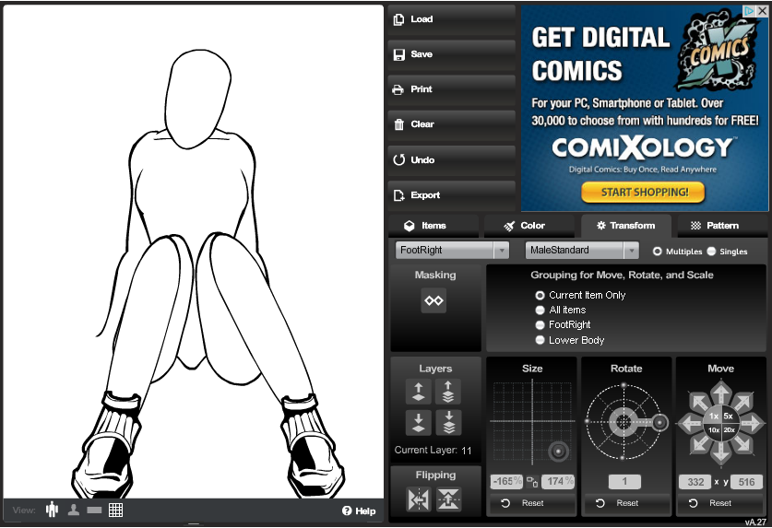Select the Transform tab
This screenshot has width=772, height=528.
point(625,226)
